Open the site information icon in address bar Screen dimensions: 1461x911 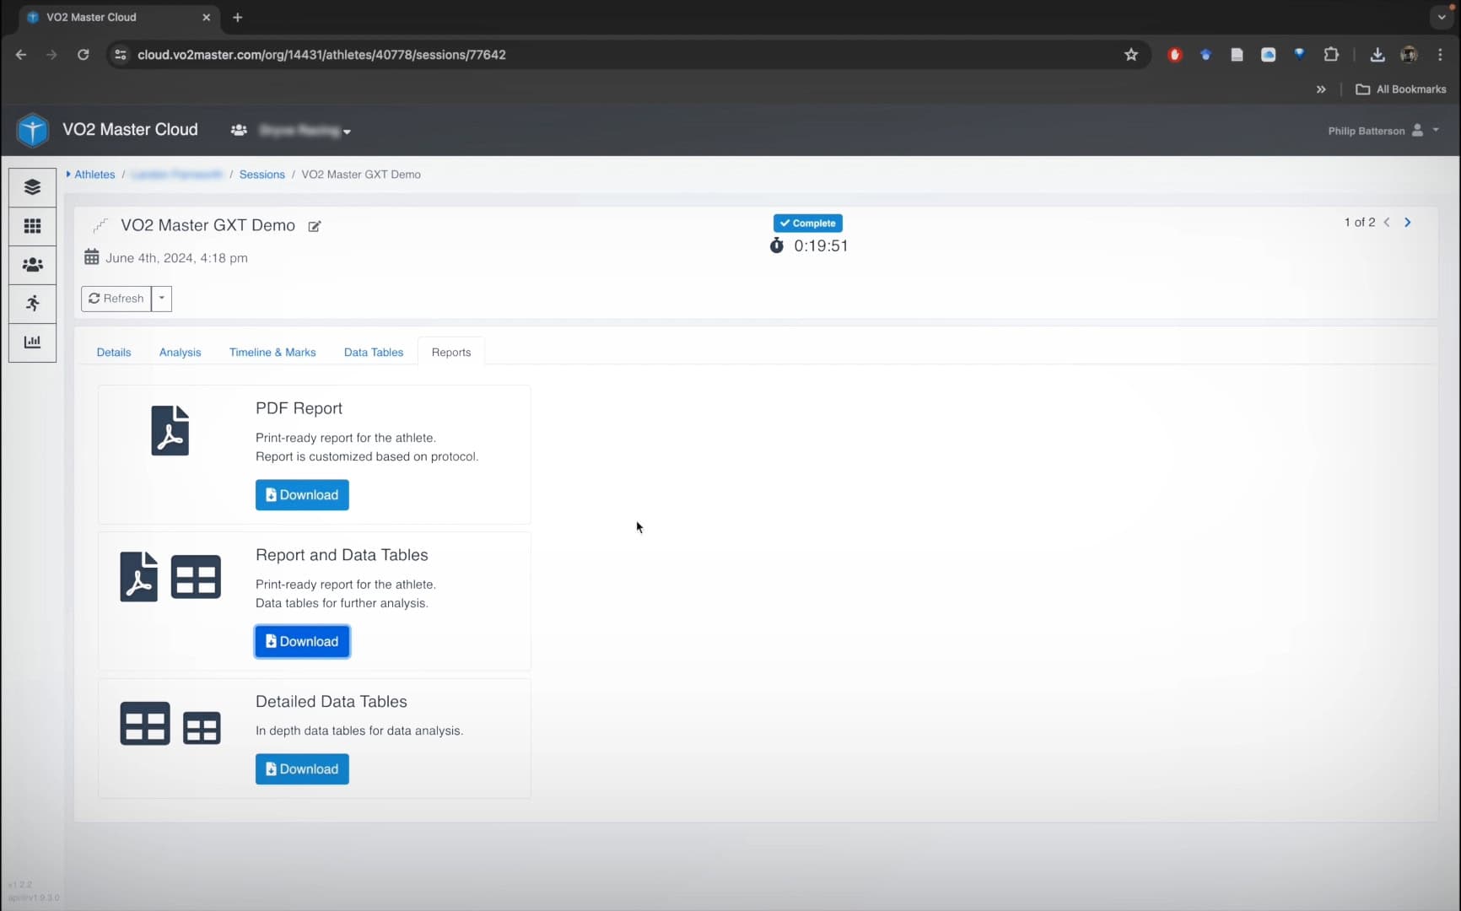pyautogui.click(x=121, y=55)
